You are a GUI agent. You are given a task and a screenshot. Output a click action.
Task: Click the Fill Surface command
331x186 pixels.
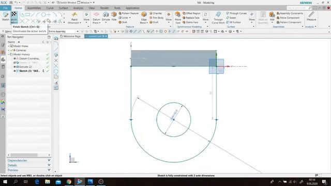[233, 22]
